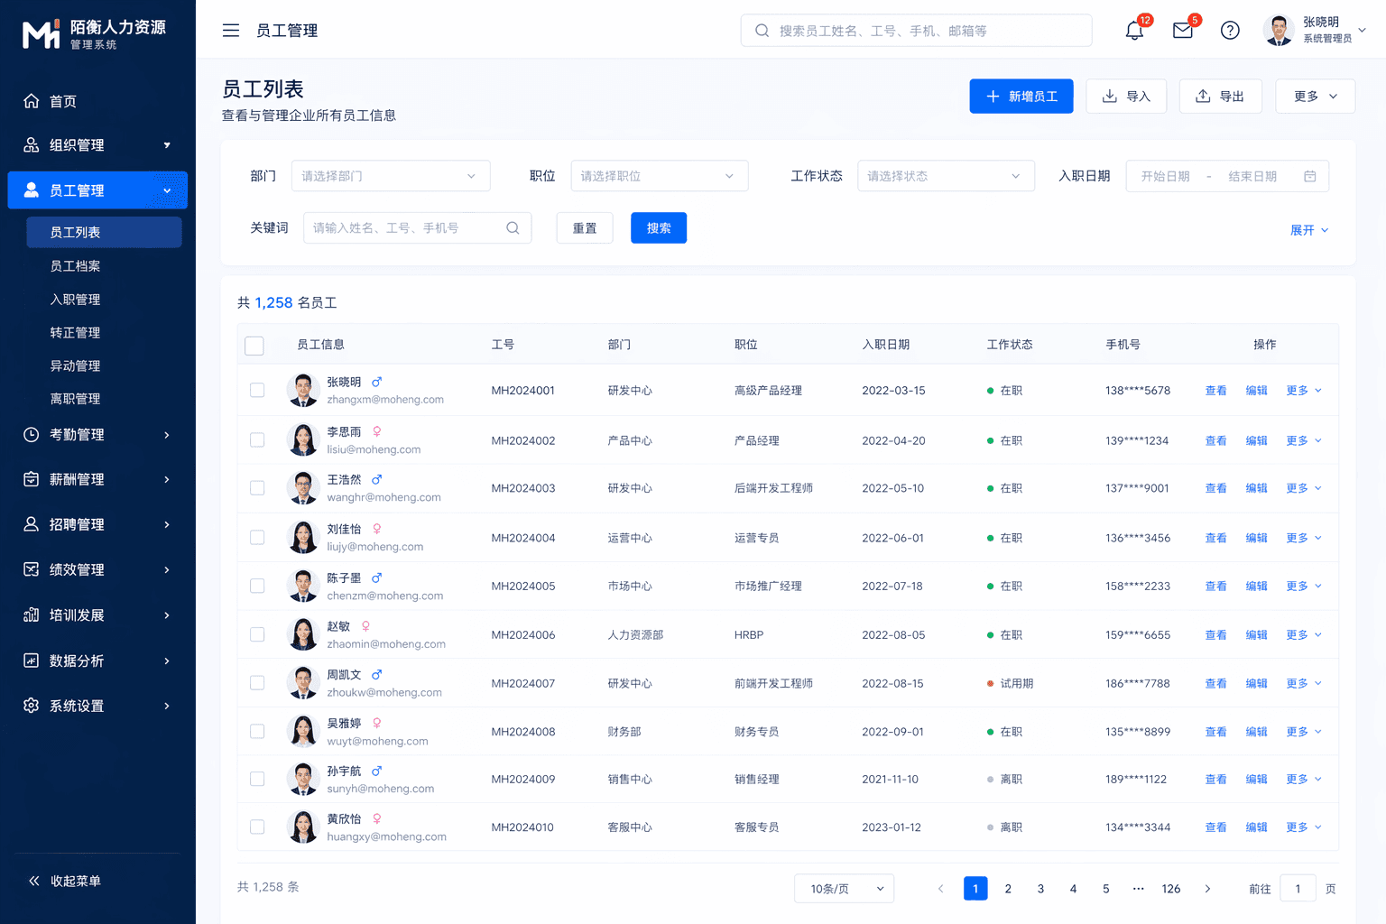Click the double-arrow icon beside 收起菜单
The height and width of the screenshot is (924, 1386).
(x=34, y=882)
